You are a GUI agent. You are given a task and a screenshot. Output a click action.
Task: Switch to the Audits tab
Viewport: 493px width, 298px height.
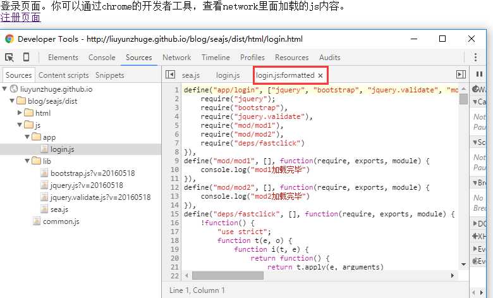(329, 58)
